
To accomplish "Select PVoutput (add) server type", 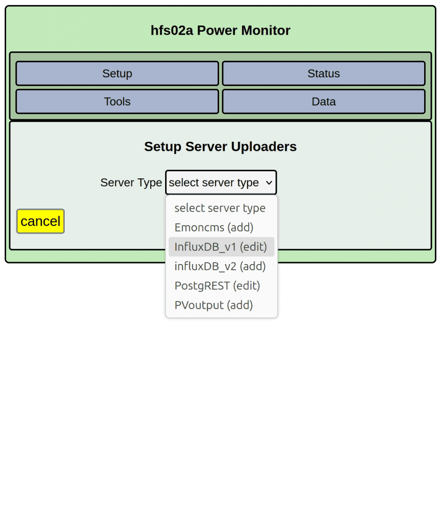I will pos(214,305).
